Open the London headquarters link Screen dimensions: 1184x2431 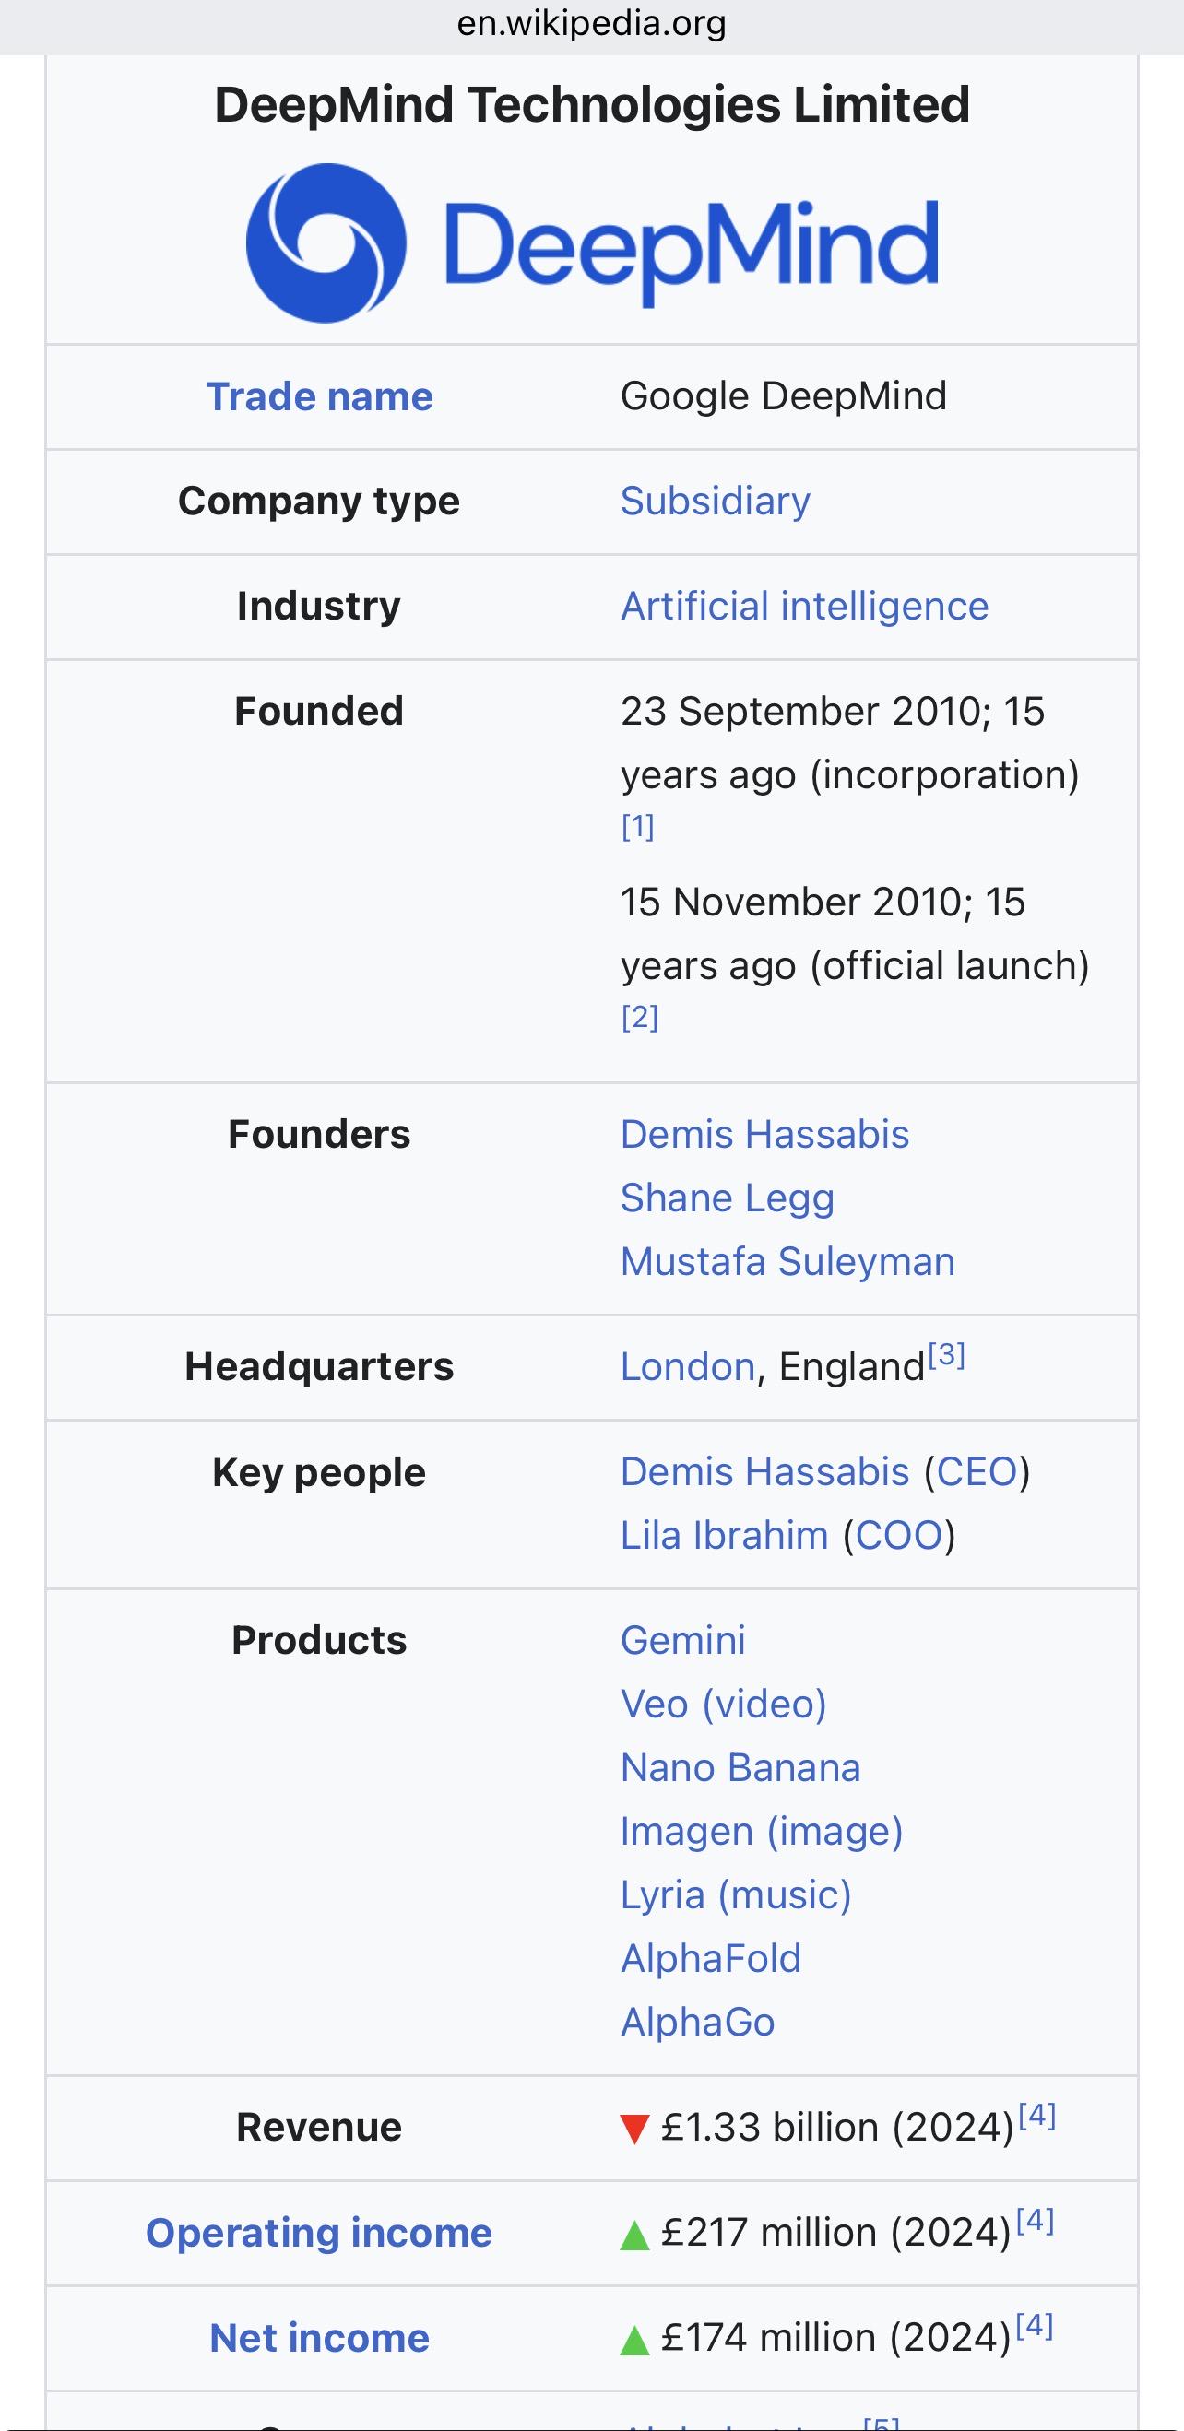pos(687,1366)
